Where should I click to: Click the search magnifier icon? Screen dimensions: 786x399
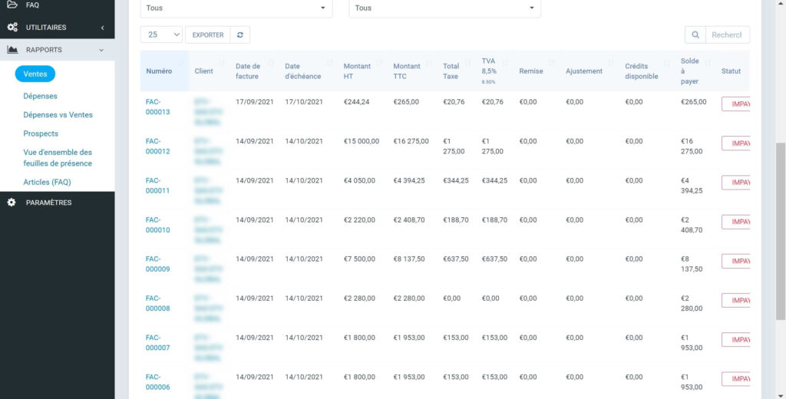tap(695, 35)
